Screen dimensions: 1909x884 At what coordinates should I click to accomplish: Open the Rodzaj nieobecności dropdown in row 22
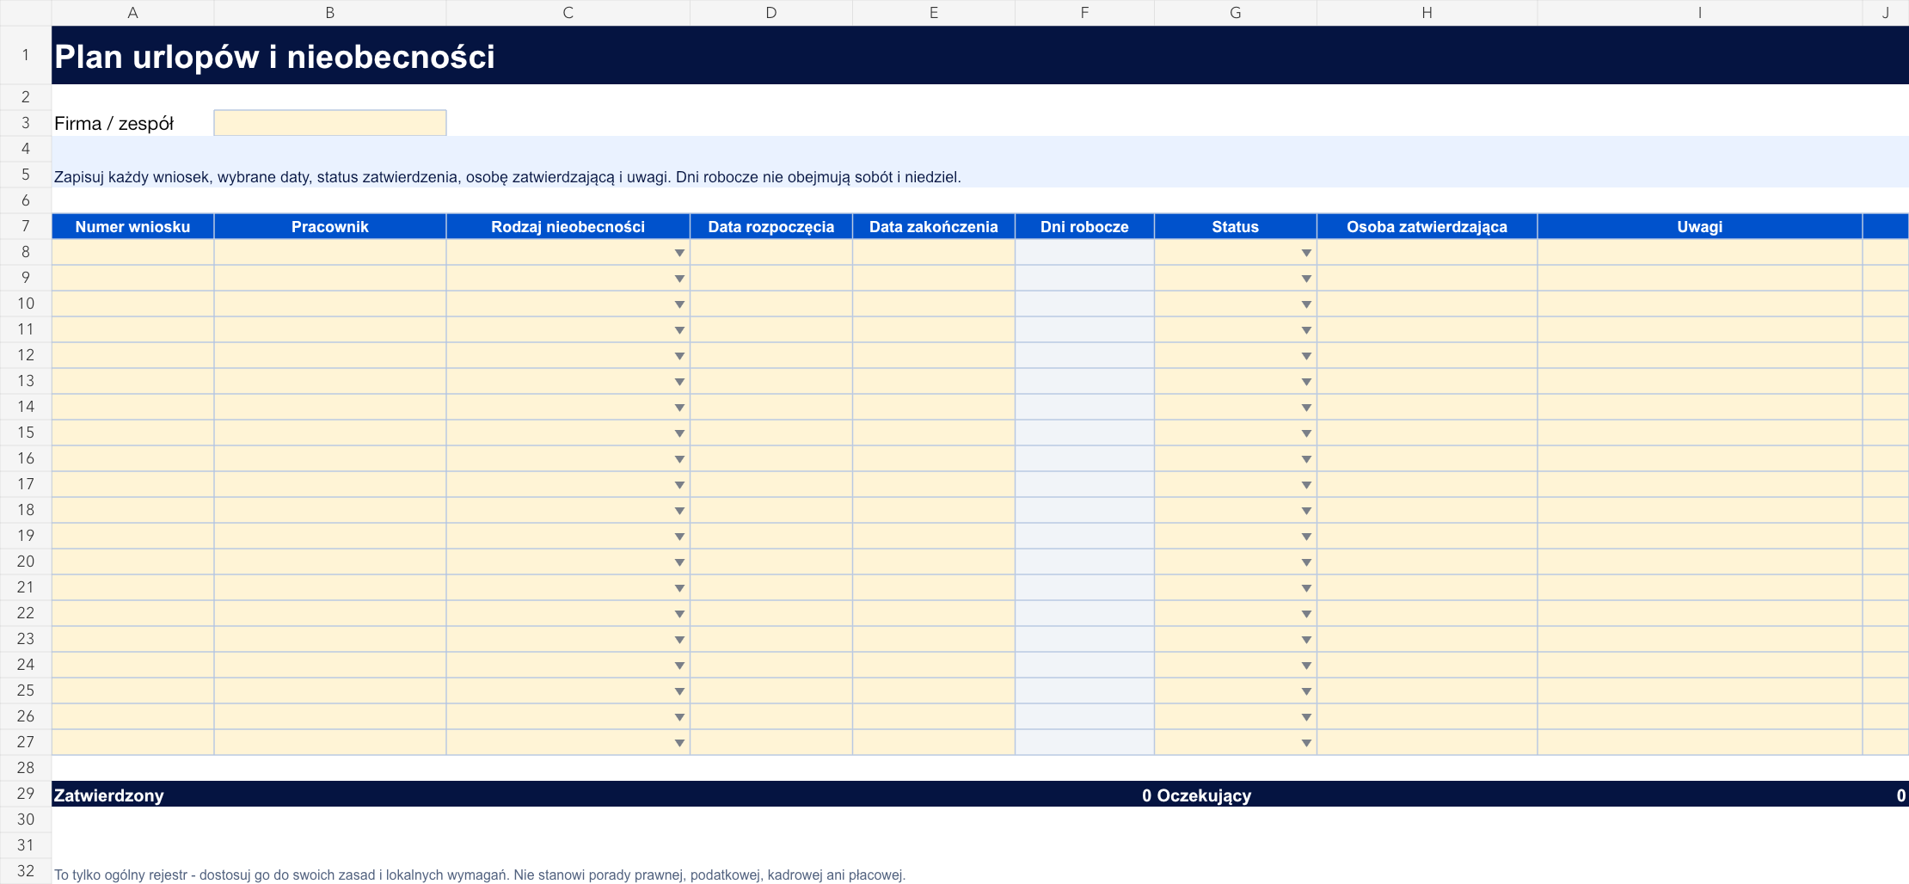click(679, 614)
